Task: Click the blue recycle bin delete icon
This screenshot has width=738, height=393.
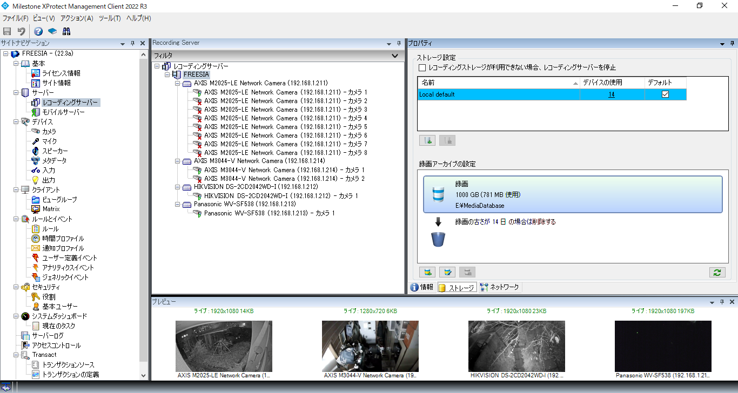Action: (x=438, y=239)
